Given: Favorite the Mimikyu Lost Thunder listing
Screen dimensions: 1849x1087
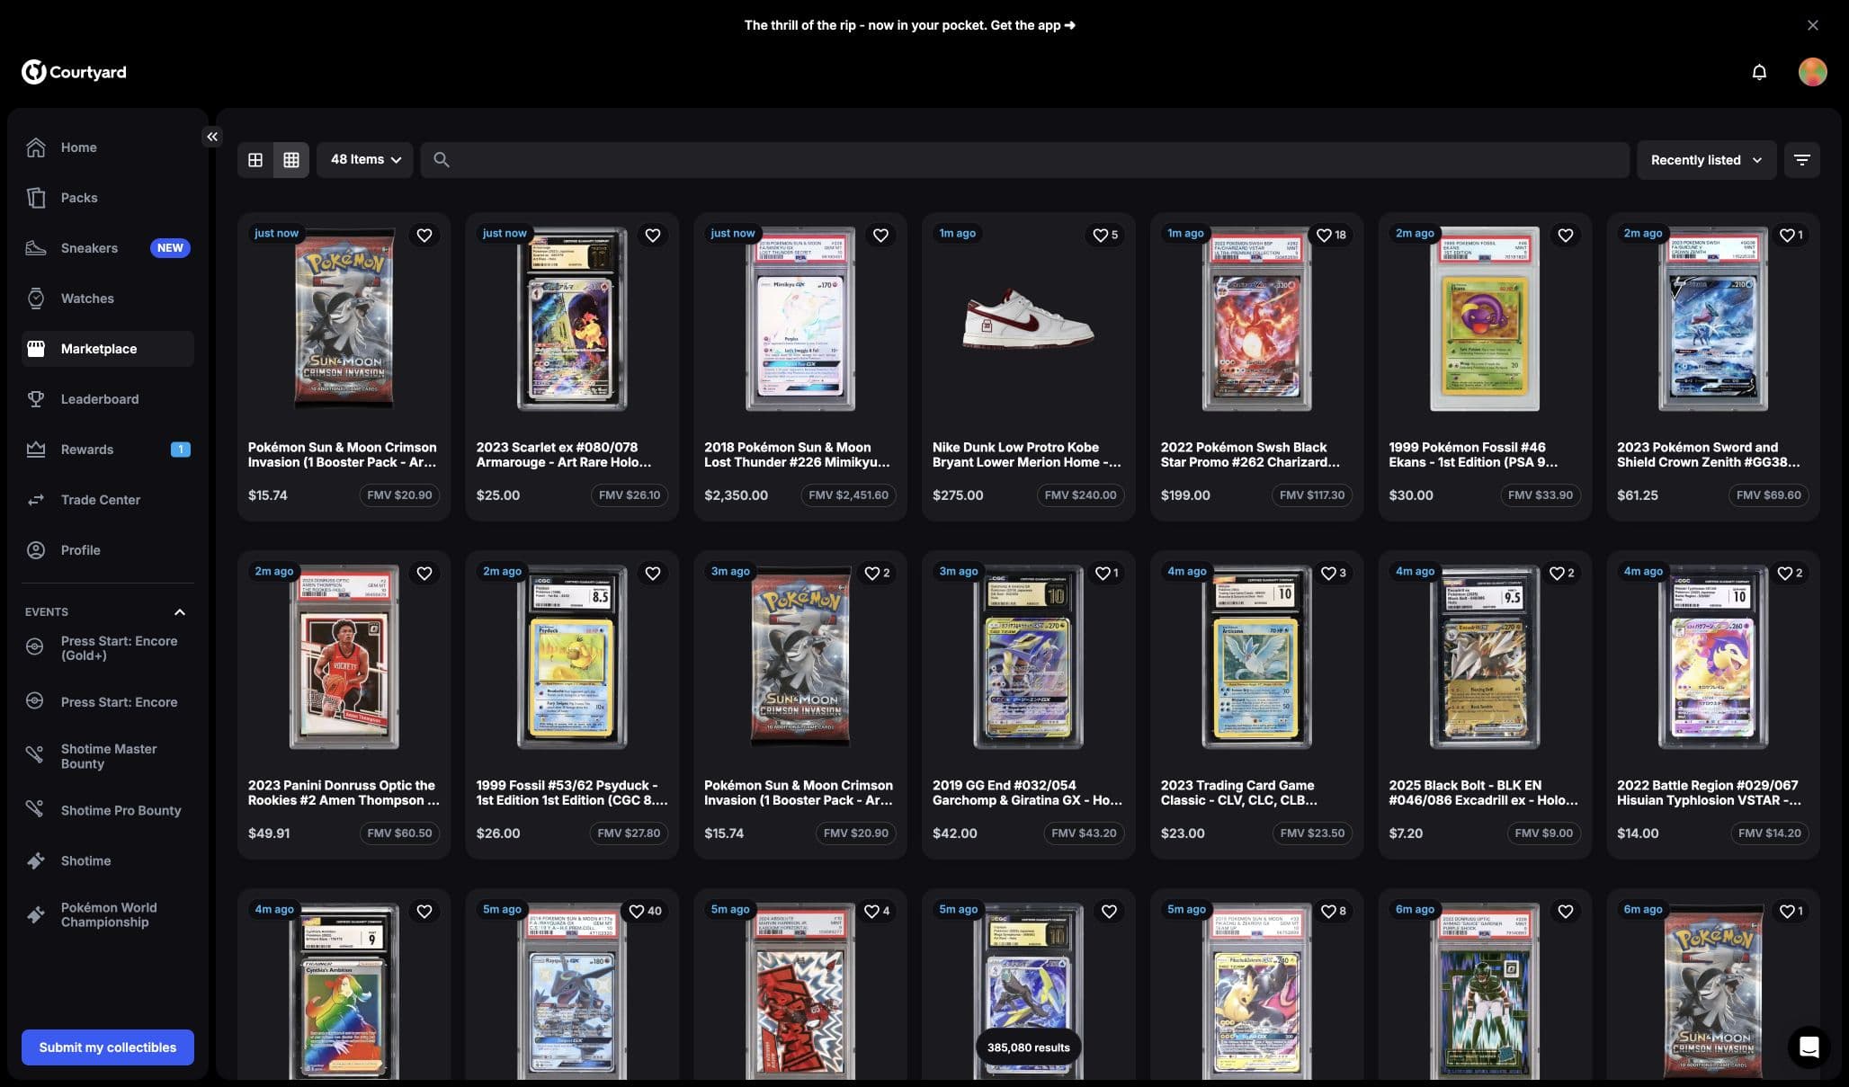Looking at the screenshot, I should pos(881,235).
